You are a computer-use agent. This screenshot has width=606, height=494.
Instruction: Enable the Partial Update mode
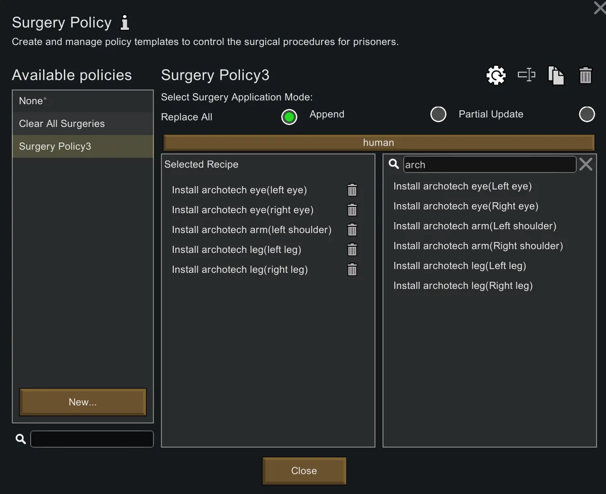(x=587, y=114)
